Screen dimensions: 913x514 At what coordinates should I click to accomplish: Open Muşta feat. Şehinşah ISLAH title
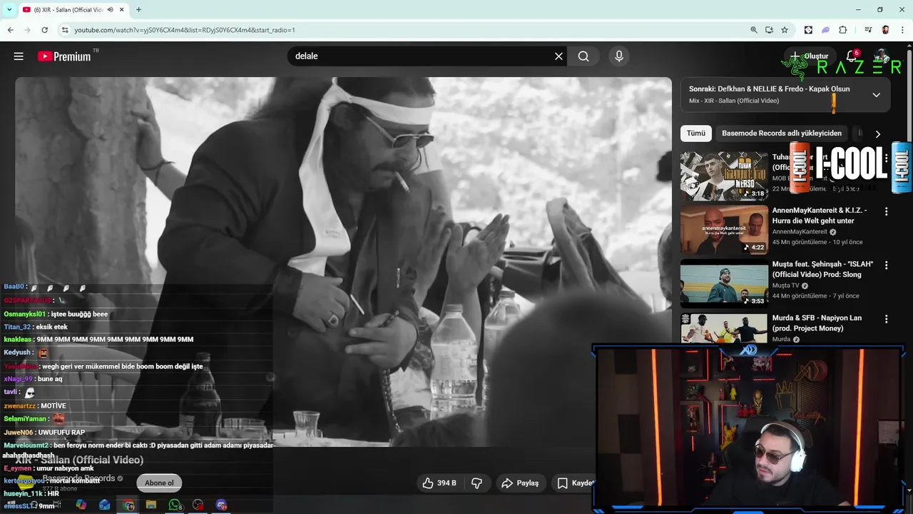822,269
